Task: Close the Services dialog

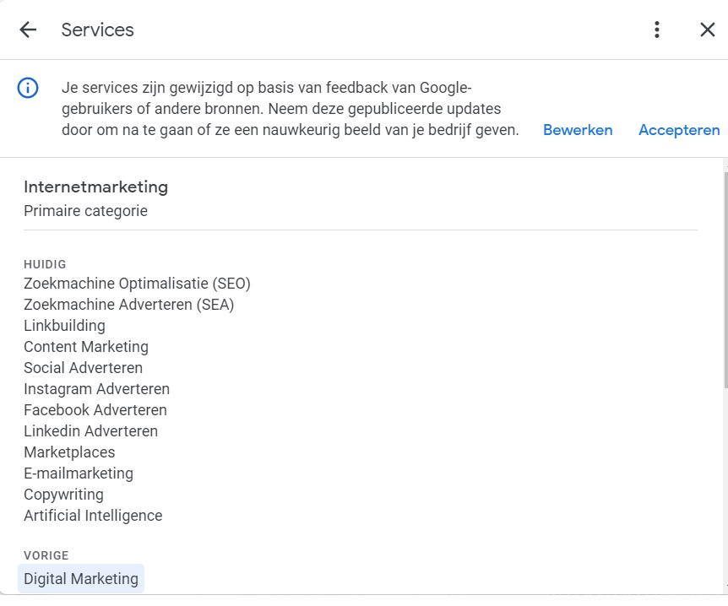Action: pos(708,30)
